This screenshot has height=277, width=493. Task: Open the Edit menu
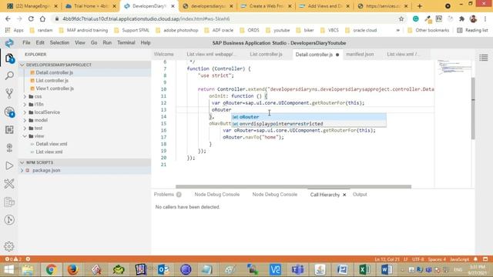[40, 43]
